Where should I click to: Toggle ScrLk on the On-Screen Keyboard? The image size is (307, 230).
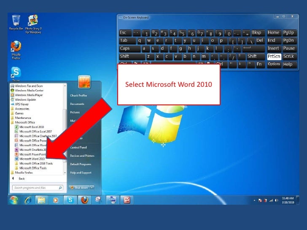(x=290, y=56)
